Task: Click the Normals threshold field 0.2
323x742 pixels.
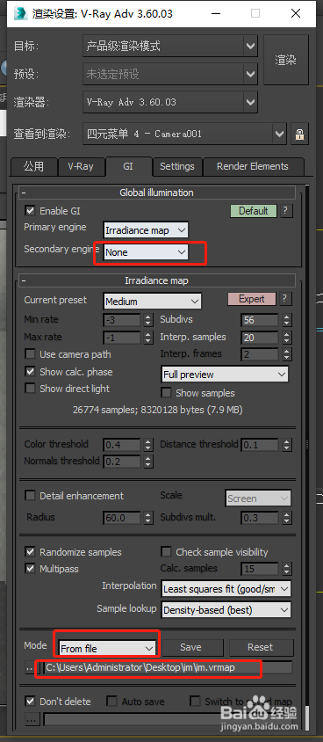Action: point(121,462)
